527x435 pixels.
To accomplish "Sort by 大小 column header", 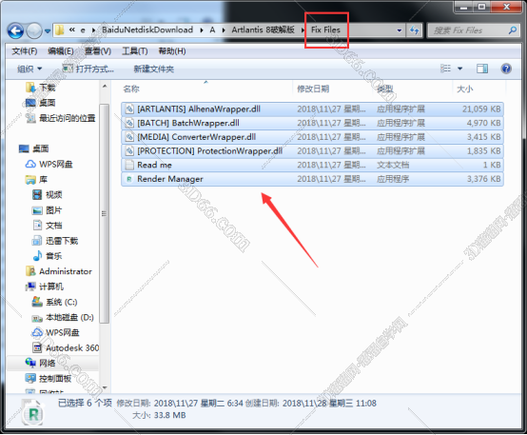I will [x=465, y=89].
